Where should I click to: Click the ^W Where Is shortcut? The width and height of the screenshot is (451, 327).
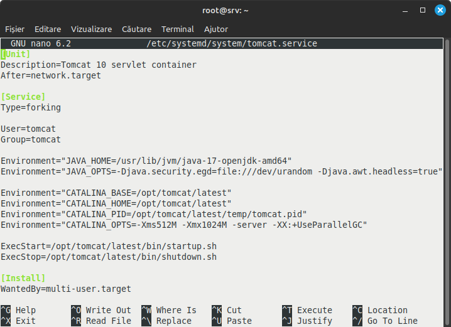(168, 310)
